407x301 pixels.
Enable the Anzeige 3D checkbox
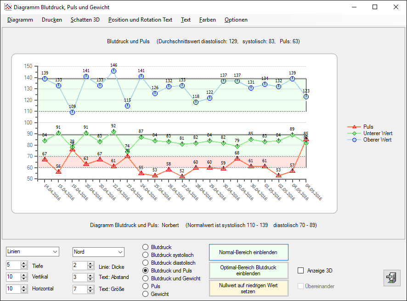click(x=301, y=271)
